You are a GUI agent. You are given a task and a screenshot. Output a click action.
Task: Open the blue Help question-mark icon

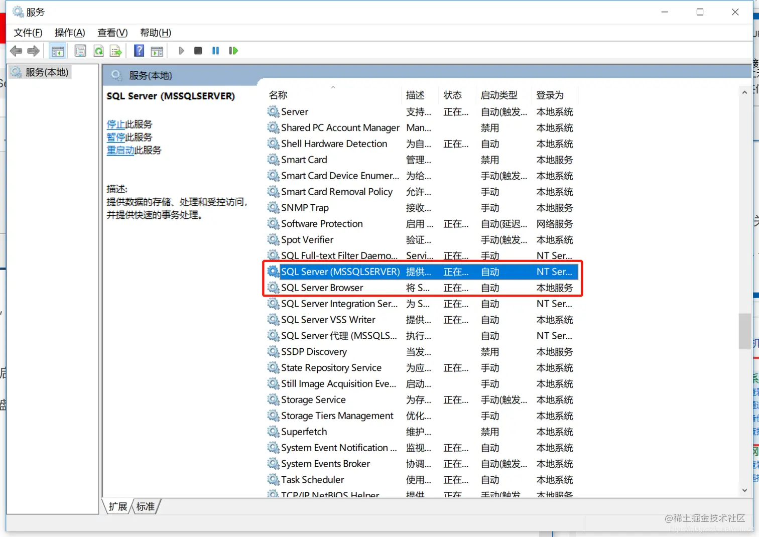tap(139, 51)
